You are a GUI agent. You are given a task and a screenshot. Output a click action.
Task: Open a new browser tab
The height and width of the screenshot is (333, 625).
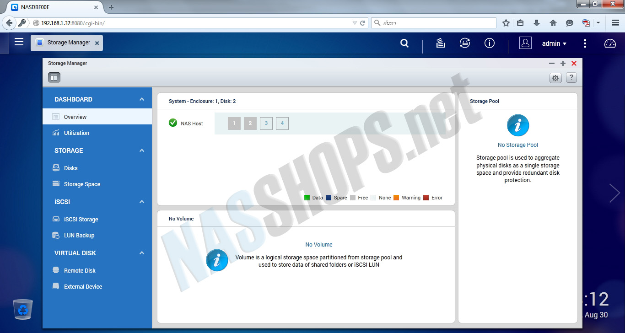coord(111,7)
